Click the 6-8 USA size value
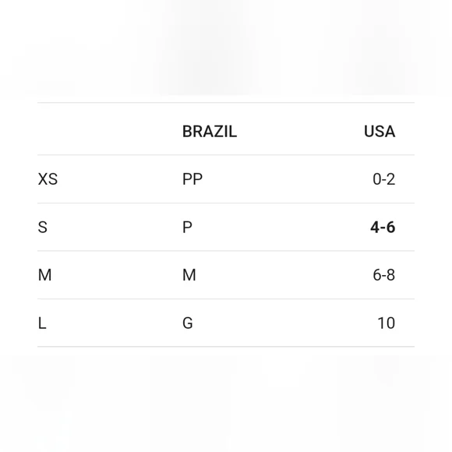The height and width of the screenshot is (452, 452). pyautogui.click(x=383, y=275)
